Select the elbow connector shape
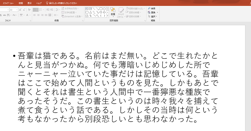 94,12
